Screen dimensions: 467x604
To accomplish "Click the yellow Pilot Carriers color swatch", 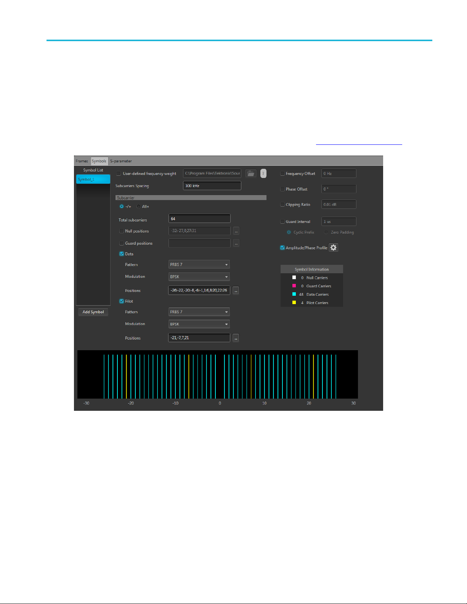I will pyautogui.click(x=294, y=303).
